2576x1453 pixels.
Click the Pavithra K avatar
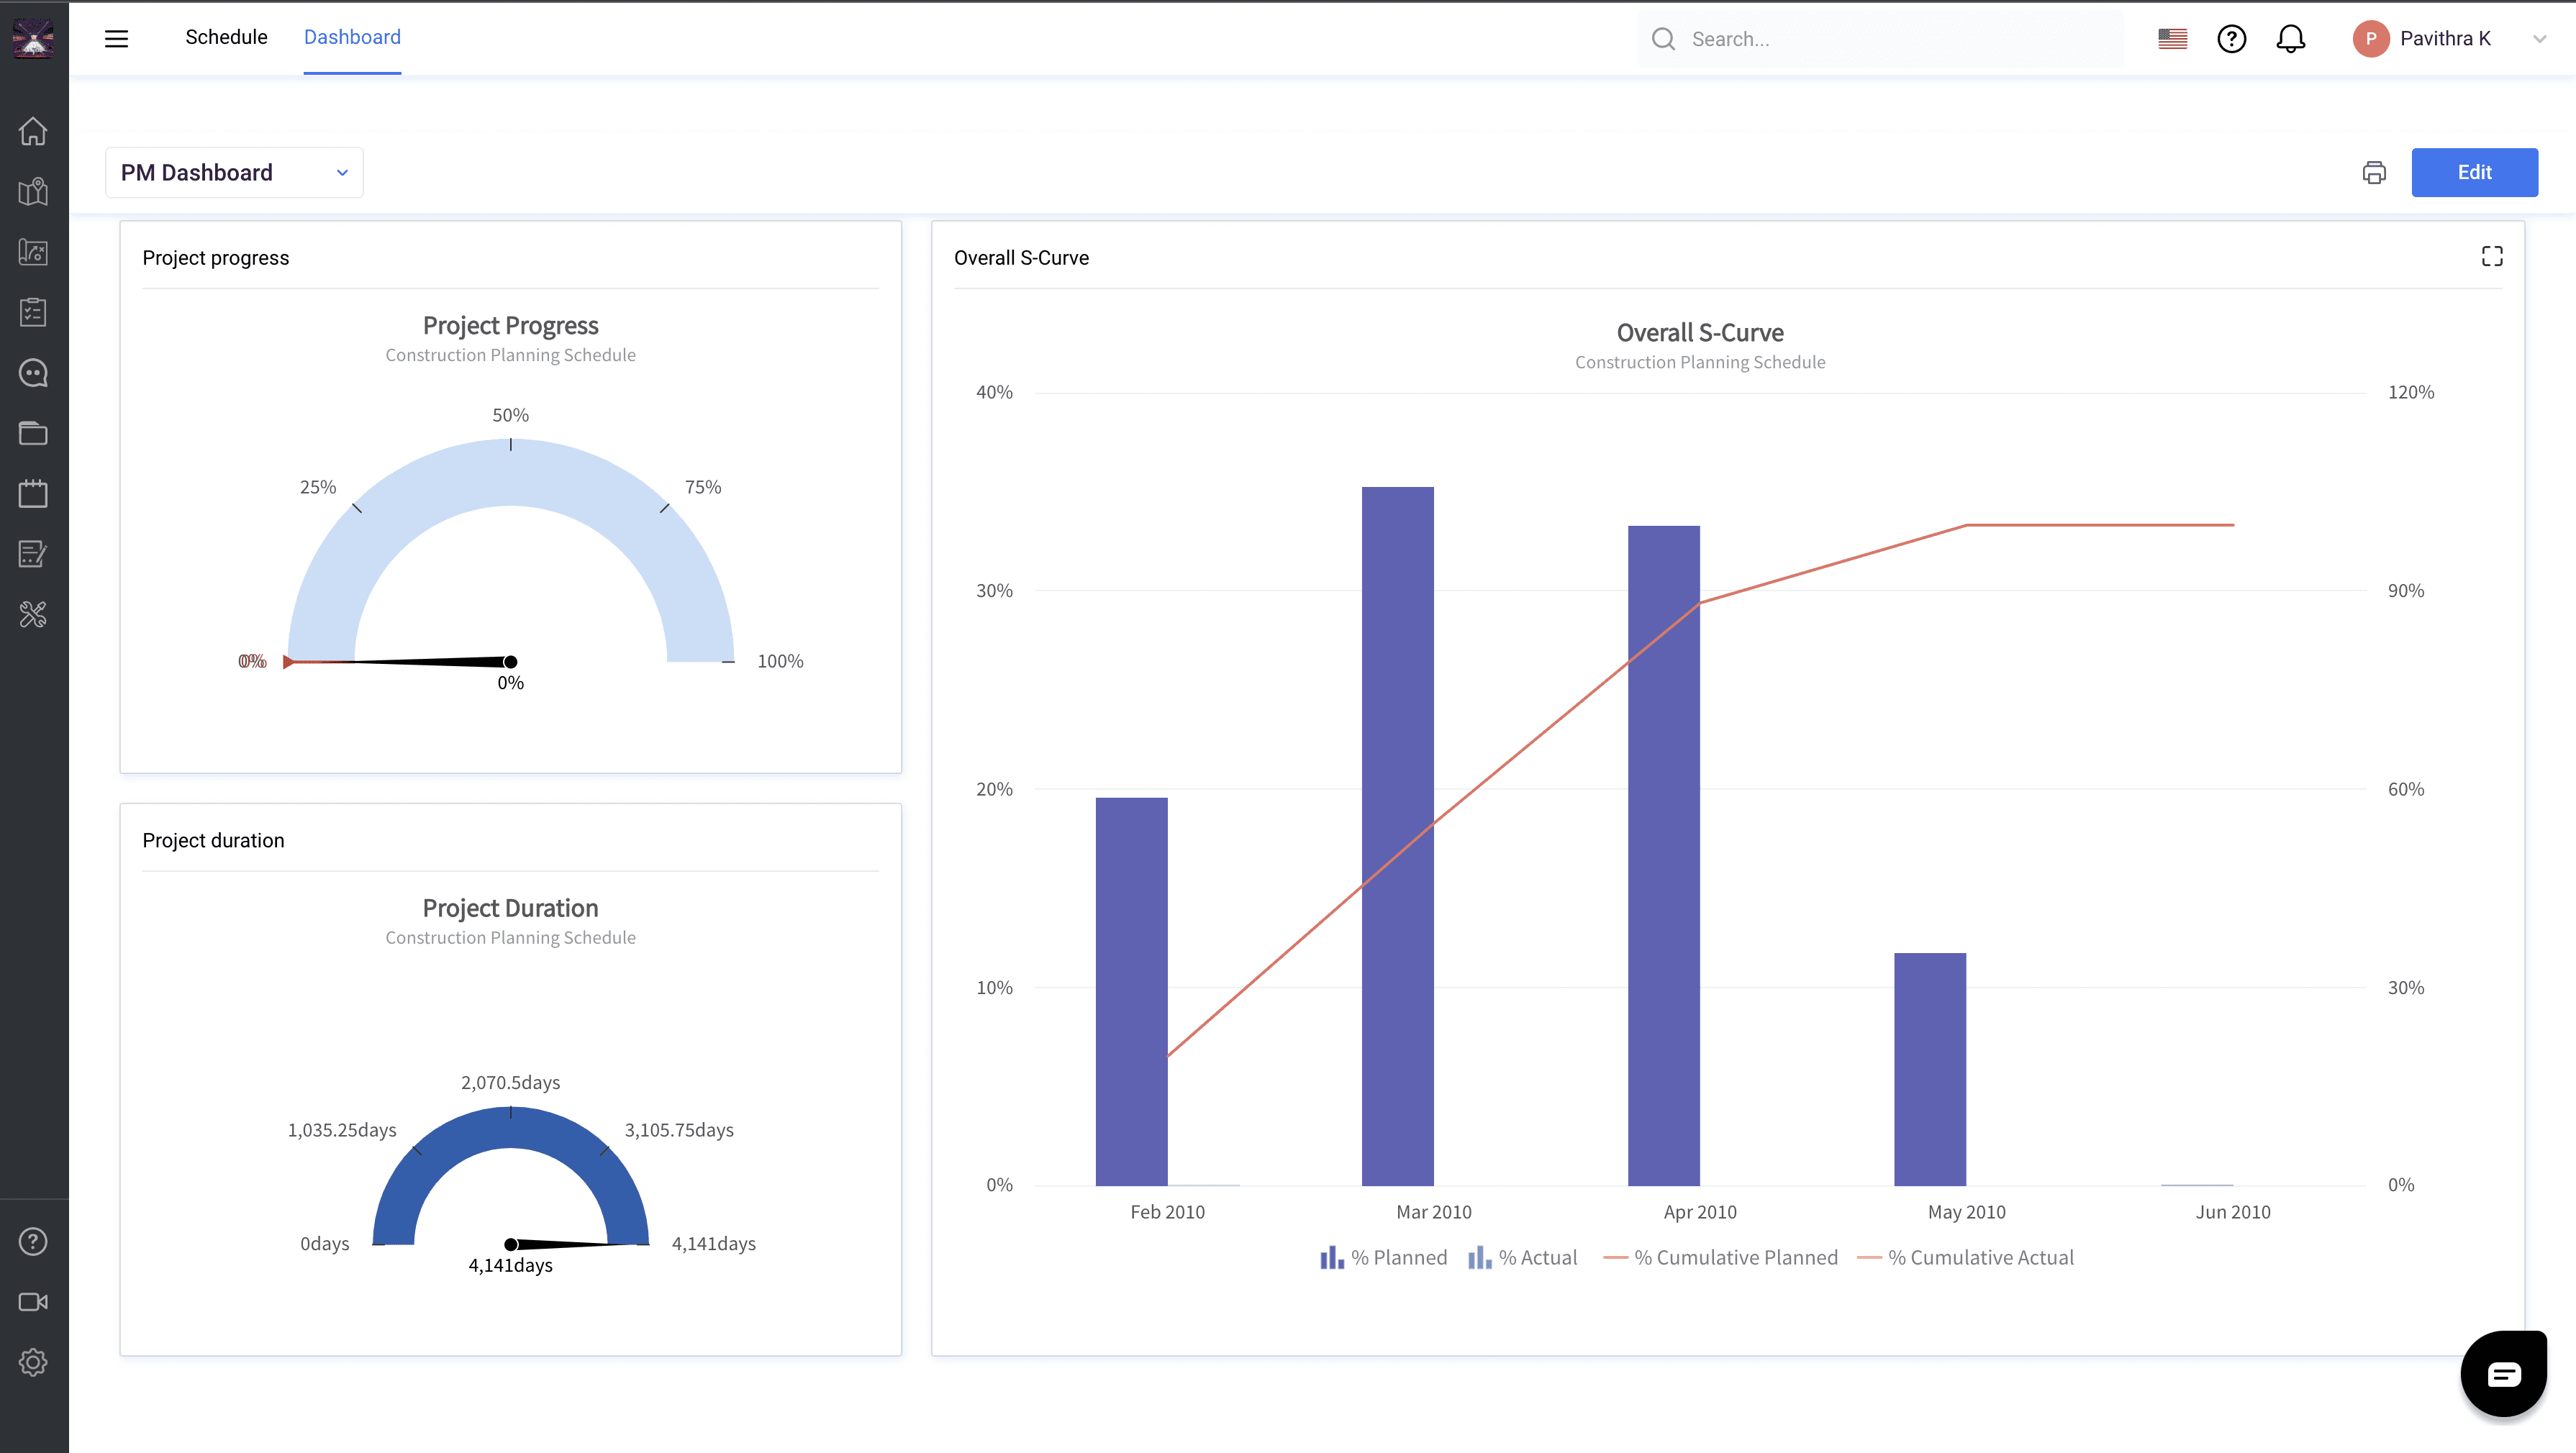click(x=2370, y=38)
